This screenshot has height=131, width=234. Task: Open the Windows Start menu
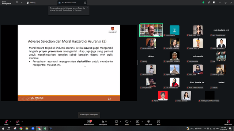(3, 128)
